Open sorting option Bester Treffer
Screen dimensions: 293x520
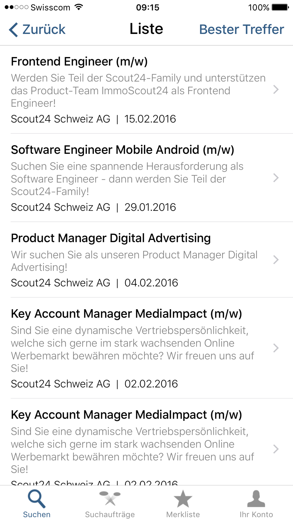(x=241, y=30)
